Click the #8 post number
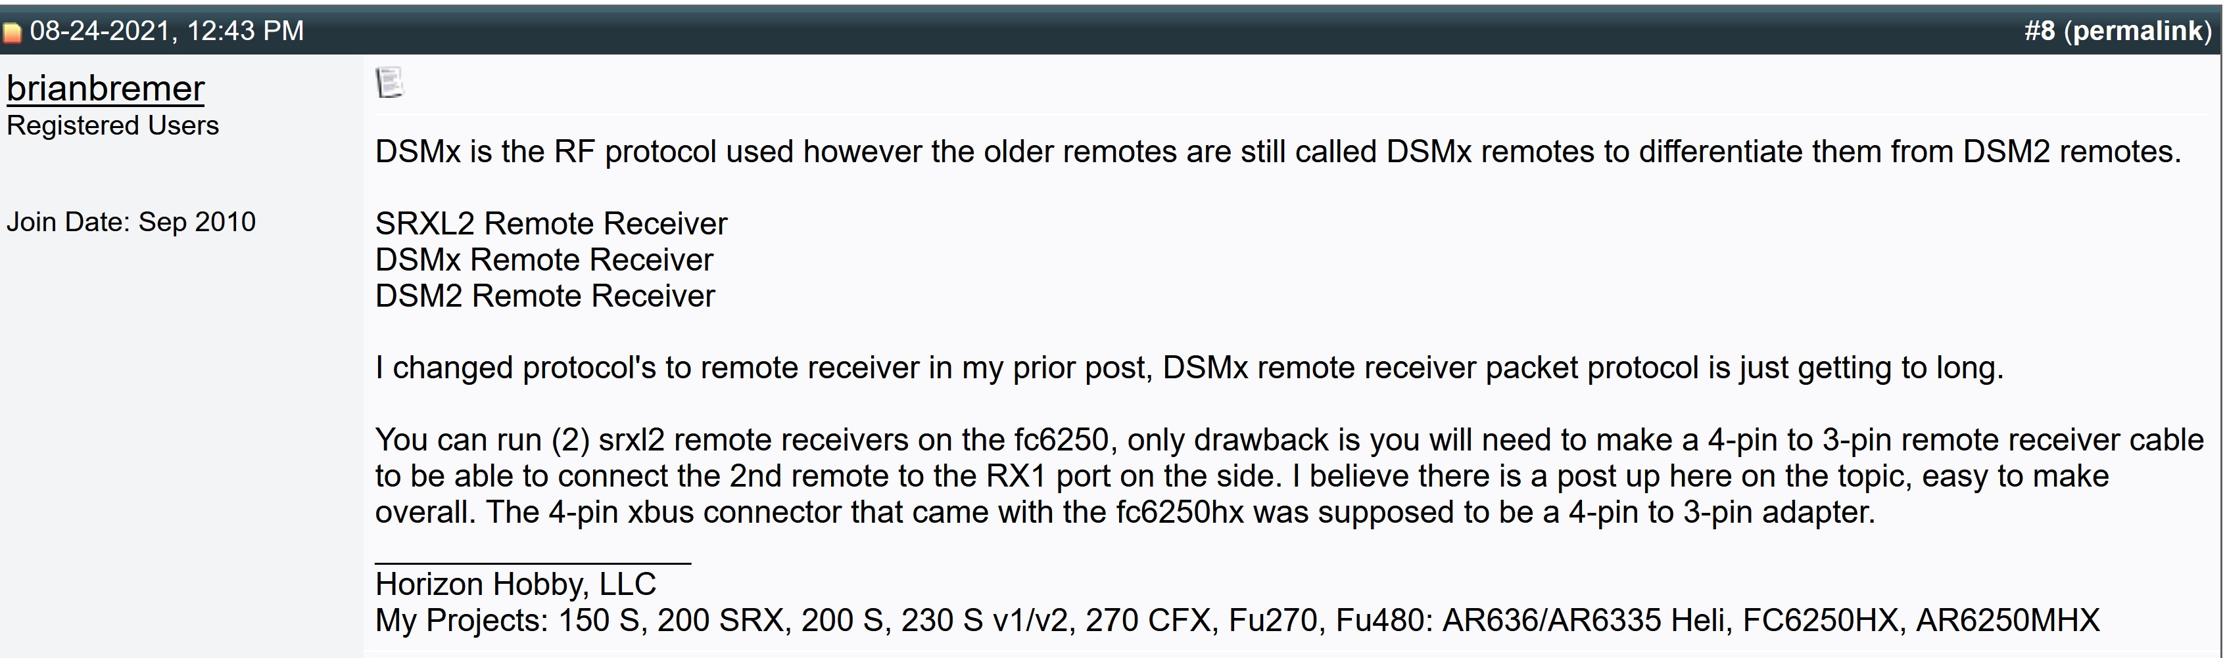This screenshot has width=2225, height=658. (2040, 31)
